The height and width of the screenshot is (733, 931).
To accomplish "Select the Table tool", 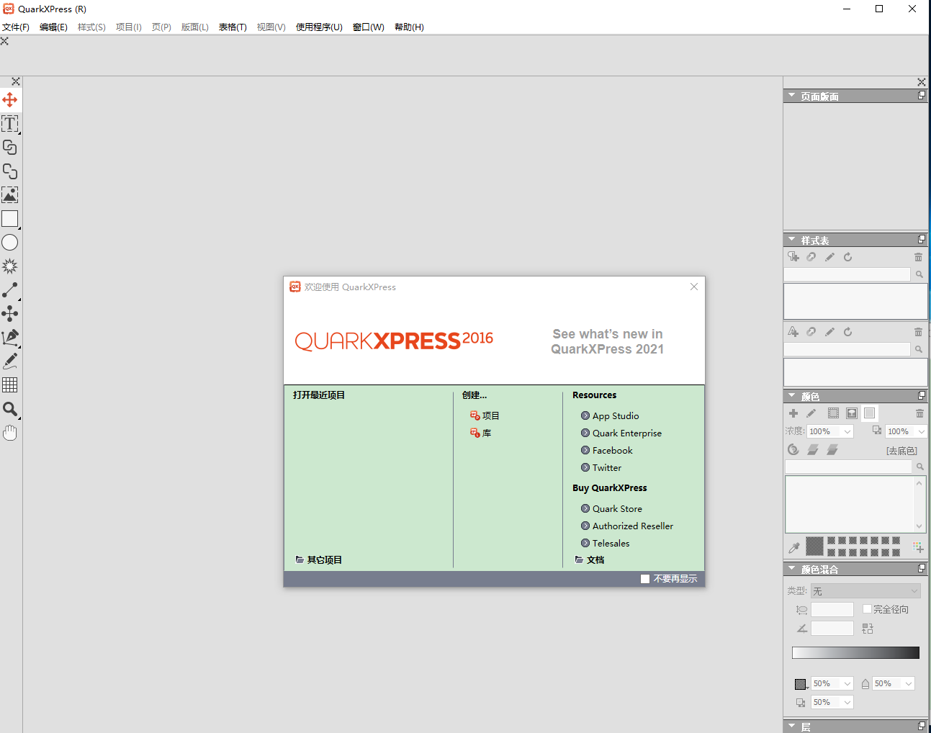I will 10,385.
